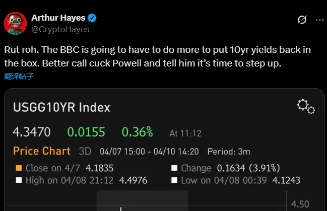This screenshot has height=211, width=327.
Task: Expand the 04/07 15:00 - 04/10 14:20 date range
Action: coord(149,151)
